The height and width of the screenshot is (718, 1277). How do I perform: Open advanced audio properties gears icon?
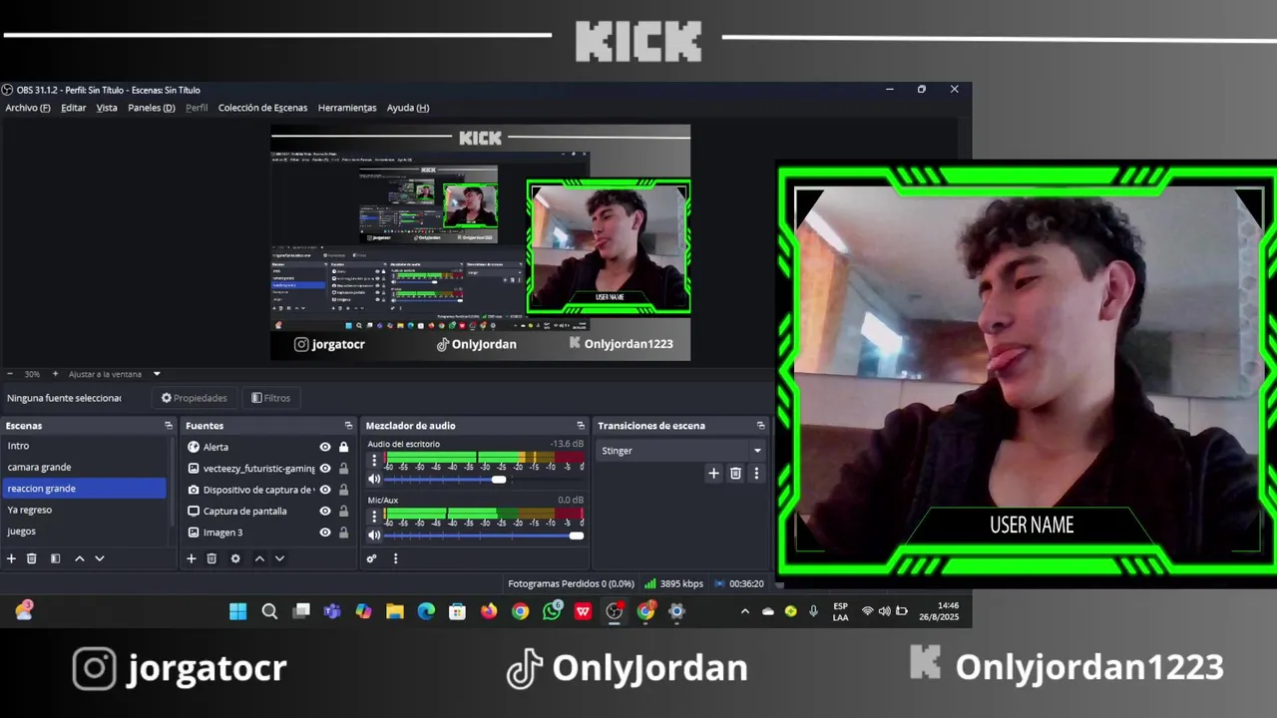pos(371,558)
